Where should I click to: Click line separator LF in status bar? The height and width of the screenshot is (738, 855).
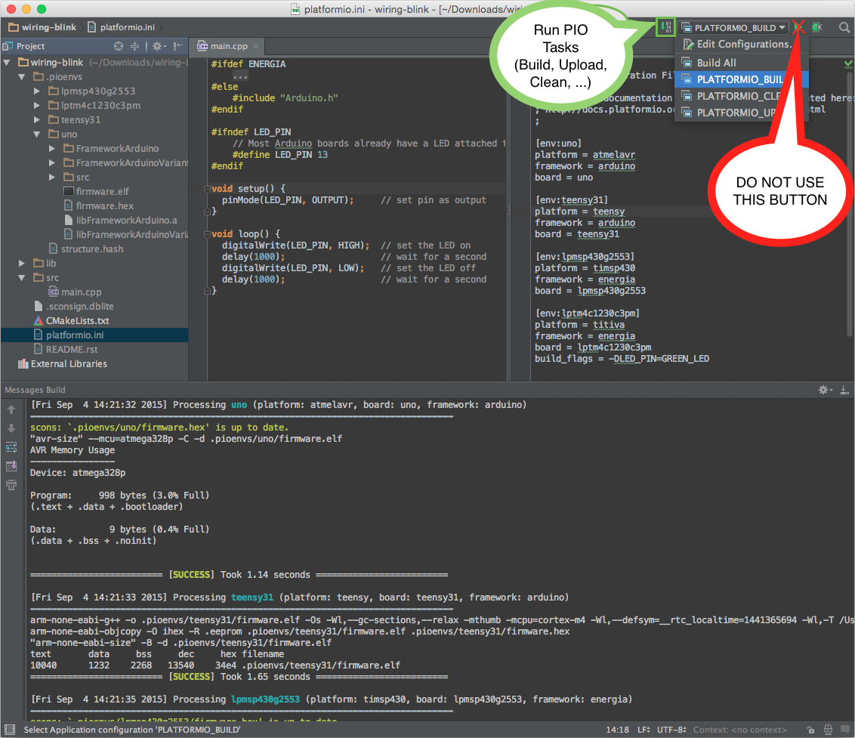point(644,730)
